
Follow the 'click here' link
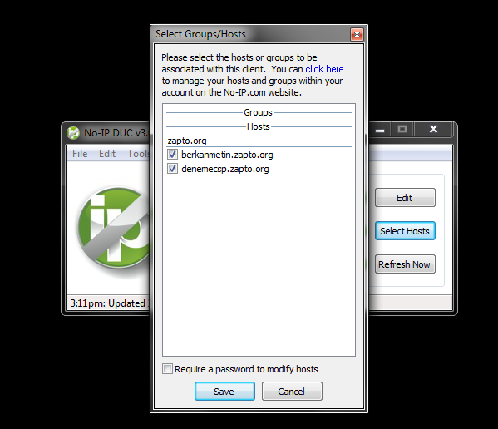pyautogui.click(x=324, y=69)
